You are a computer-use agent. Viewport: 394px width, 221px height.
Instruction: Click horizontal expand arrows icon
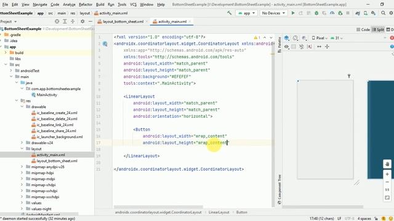point(319,47)
